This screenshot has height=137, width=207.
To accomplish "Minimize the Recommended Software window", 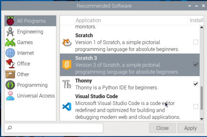I will click(189, 6).
